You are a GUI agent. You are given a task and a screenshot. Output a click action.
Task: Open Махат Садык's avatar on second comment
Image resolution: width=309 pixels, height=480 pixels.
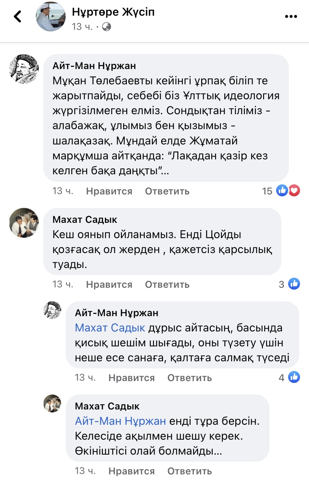tap(24, 223)
